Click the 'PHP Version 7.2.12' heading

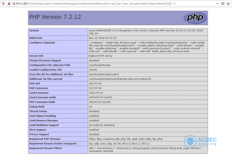click(x=55, y=17)
